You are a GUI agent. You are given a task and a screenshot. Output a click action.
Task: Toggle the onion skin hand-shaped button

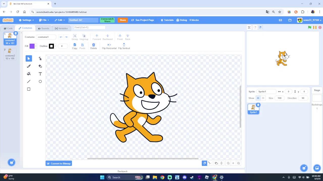click(x=216, y=163)
